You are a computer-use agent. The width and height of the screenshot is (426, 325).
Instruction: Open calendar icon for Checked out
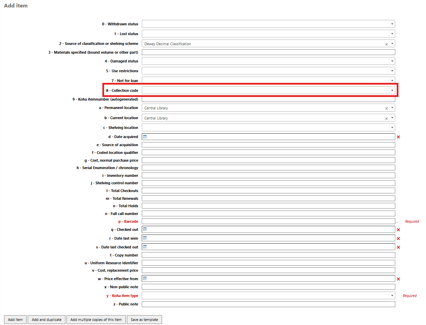145,229
